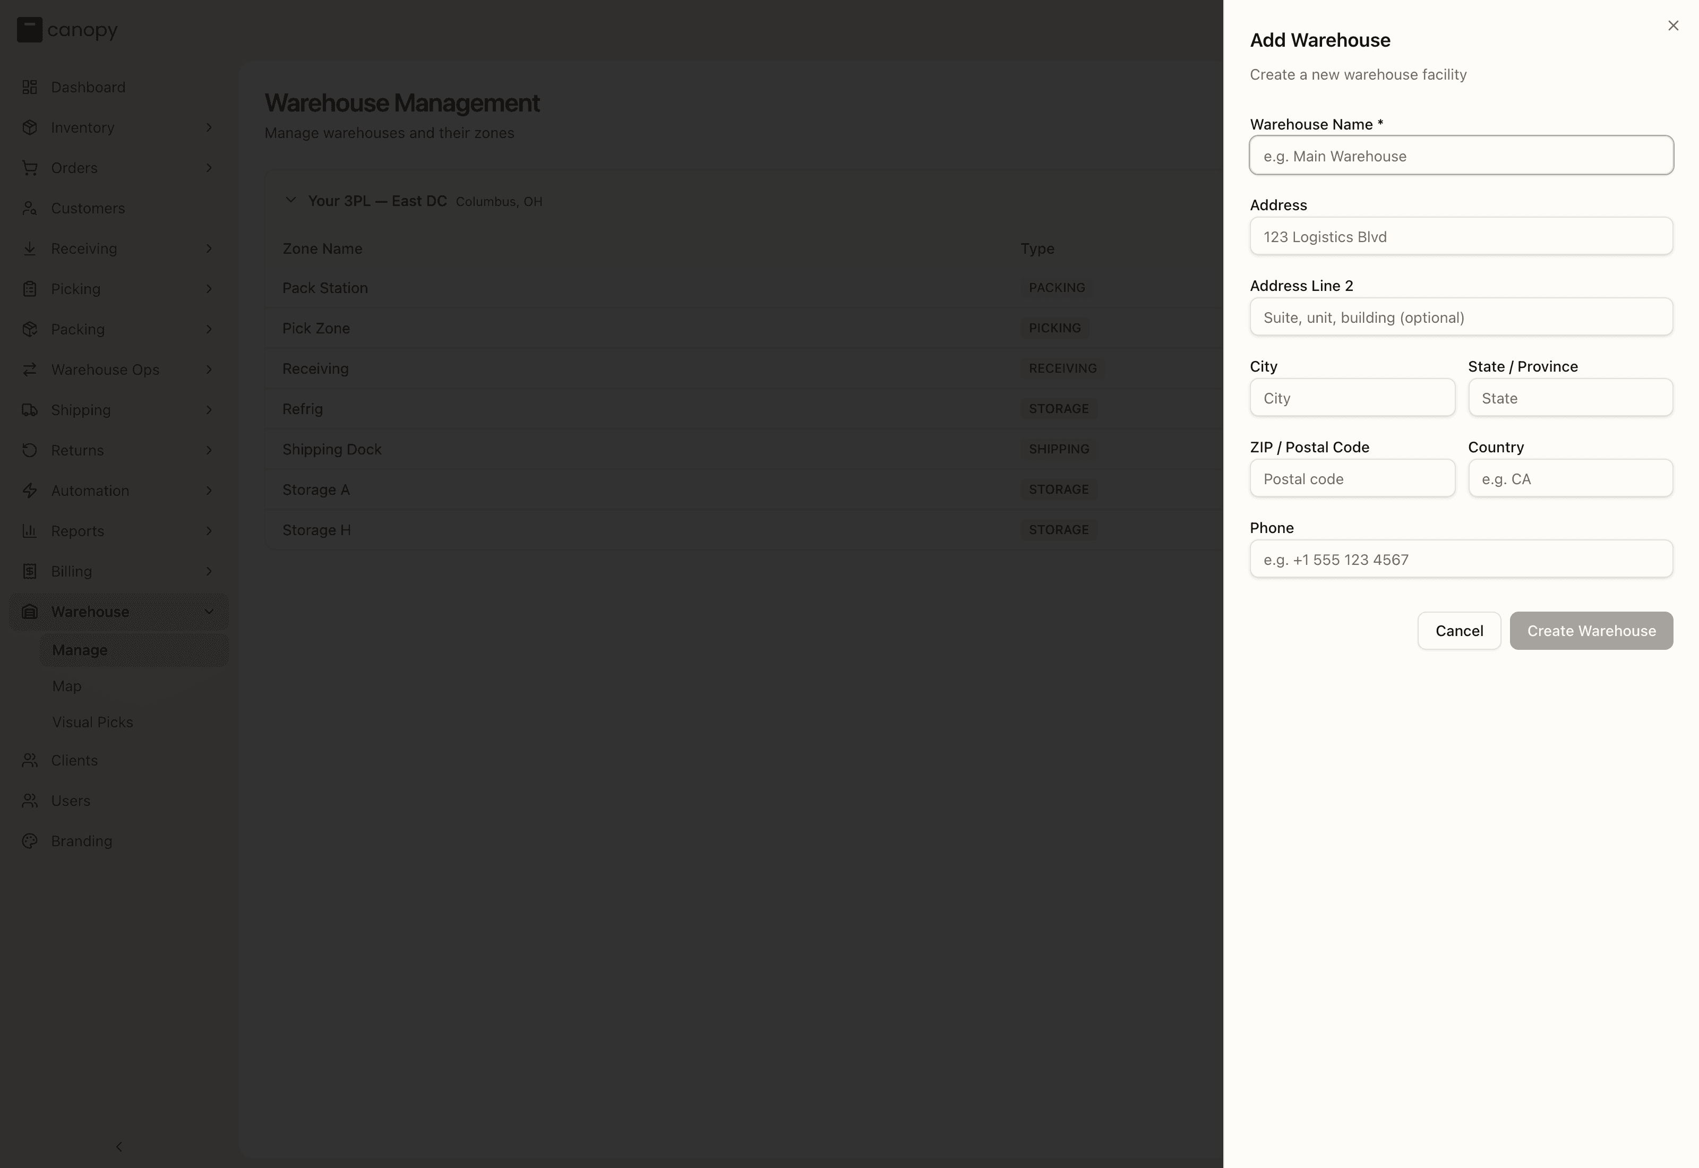Focus the Phone number field
1699x1168 pixels.
coord(1461,559)
